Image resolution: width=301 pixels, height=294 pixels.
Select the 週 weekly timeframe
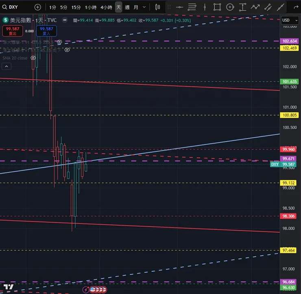pyautogui.click(x=127, y=7)
